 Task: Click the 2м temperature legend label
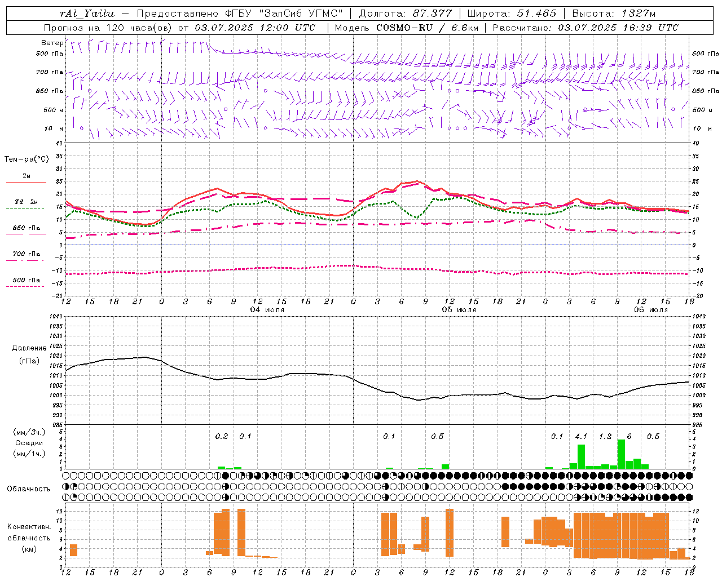pos(27,176)
